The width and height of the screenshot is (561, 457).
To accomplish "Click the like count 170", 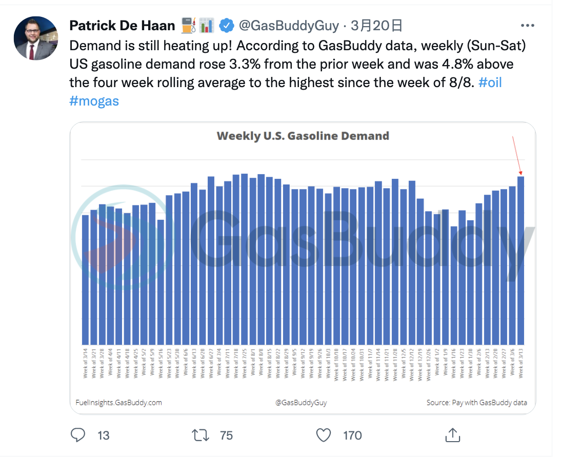I will (x=352, y=435).
